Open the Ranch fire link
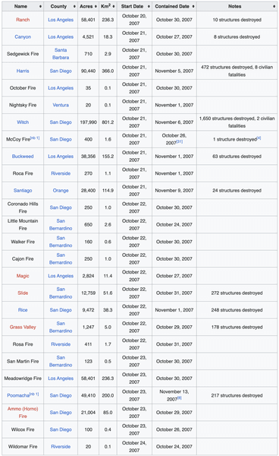Screen dimensions: 279x456 coord(23,20)
